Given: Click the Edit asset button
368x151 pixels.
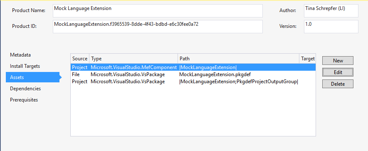Looking at the screenshot, I should pyautogui.click(x=338, y=72).
